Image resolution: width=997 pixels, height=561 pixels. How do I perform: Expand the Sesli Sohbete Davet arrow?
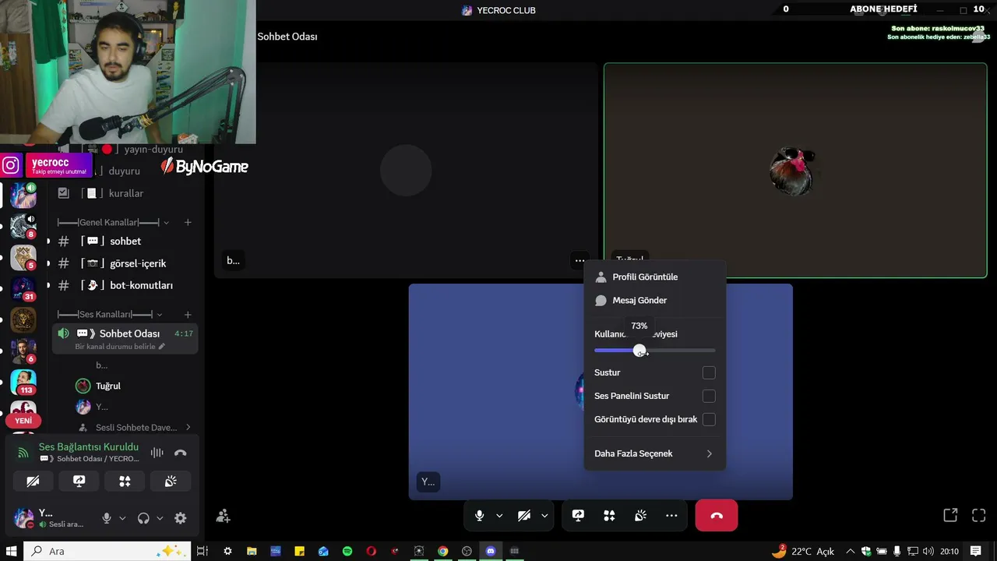pyautogui.click(x=188, y=427)
